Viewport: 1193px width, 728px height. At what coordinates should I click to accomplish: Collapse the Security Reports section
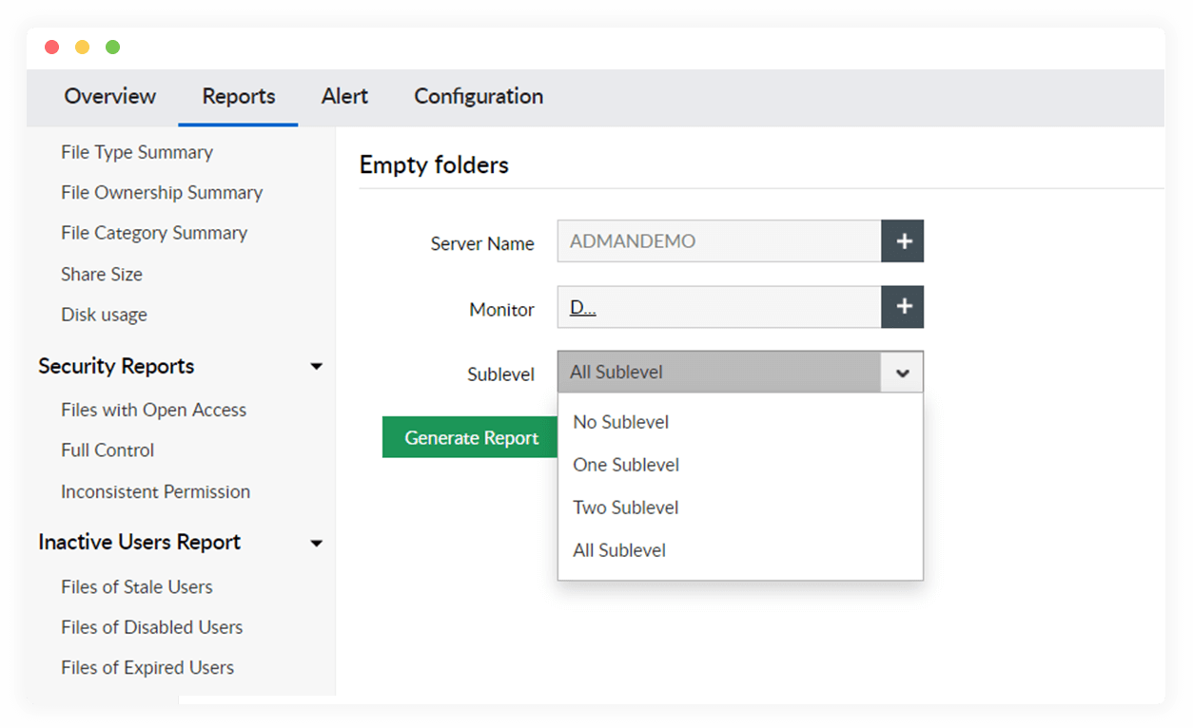tap(316, 366)
